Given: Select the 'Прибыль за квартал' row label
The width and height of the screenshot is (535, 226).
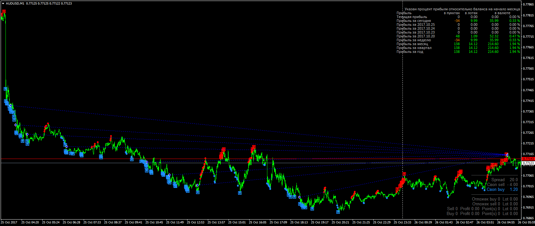Looking at the screenshot, I should point(414,48).
